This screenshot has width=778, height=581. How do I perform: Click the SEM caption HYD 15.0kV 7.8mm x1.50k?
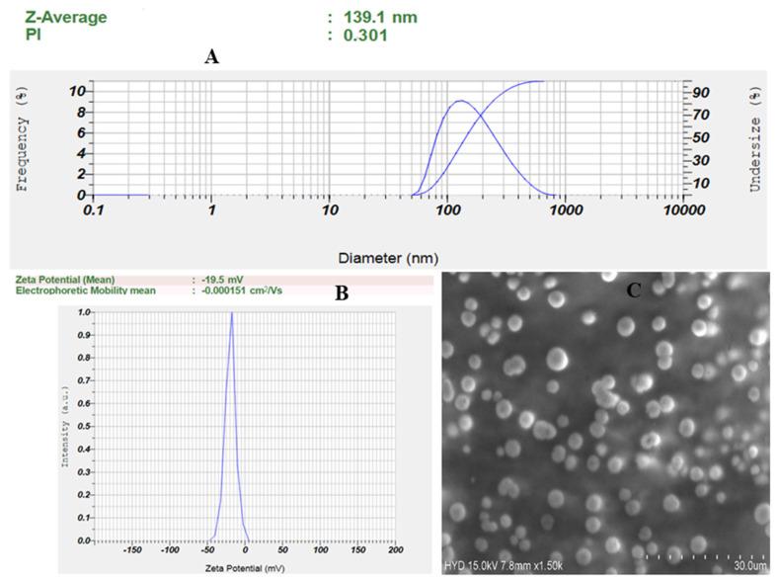504,565
